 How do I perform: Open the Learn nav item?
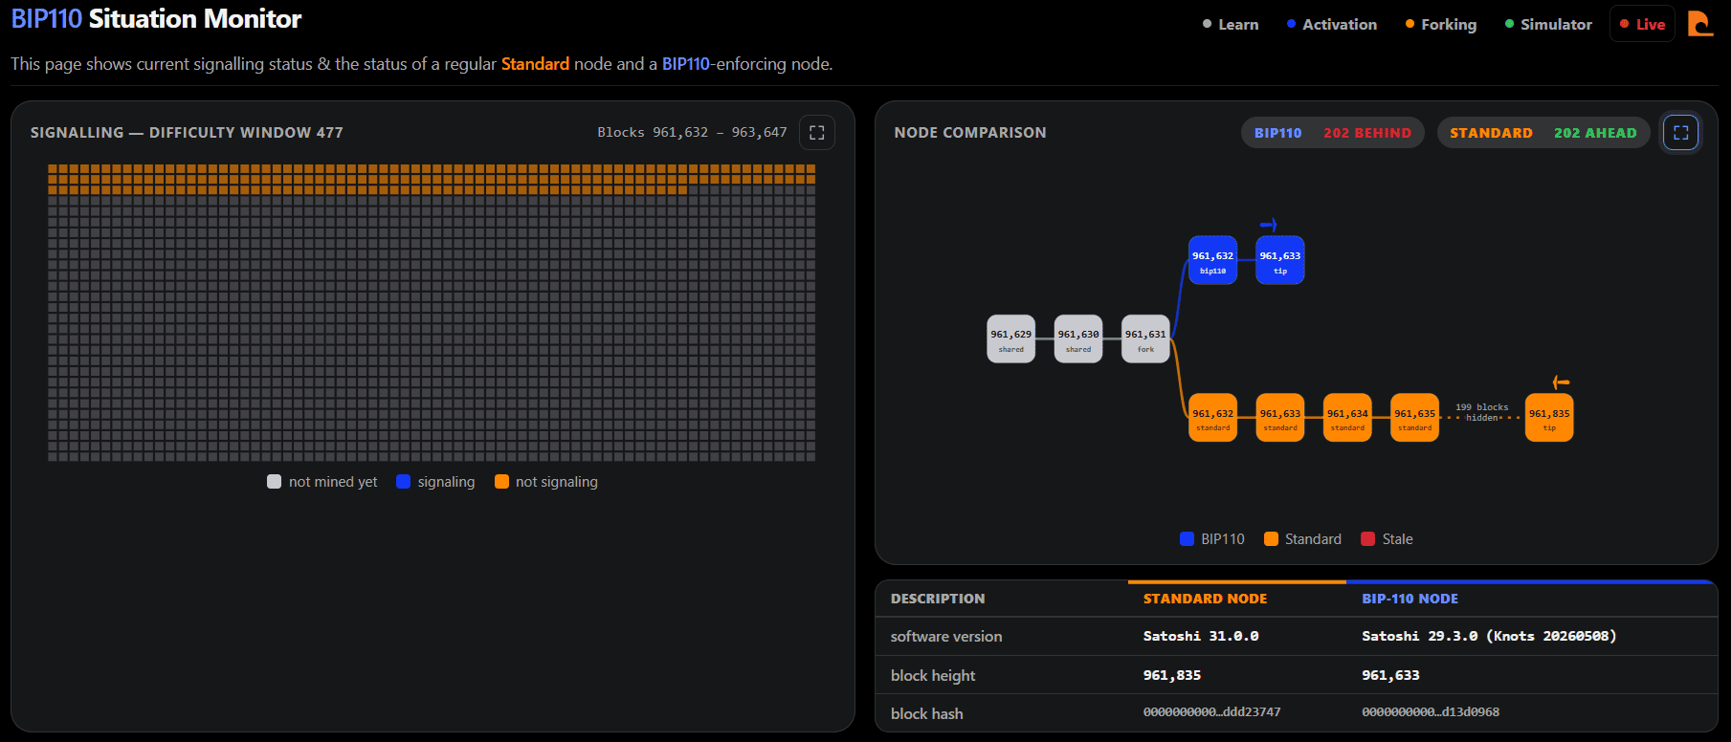1231,25
